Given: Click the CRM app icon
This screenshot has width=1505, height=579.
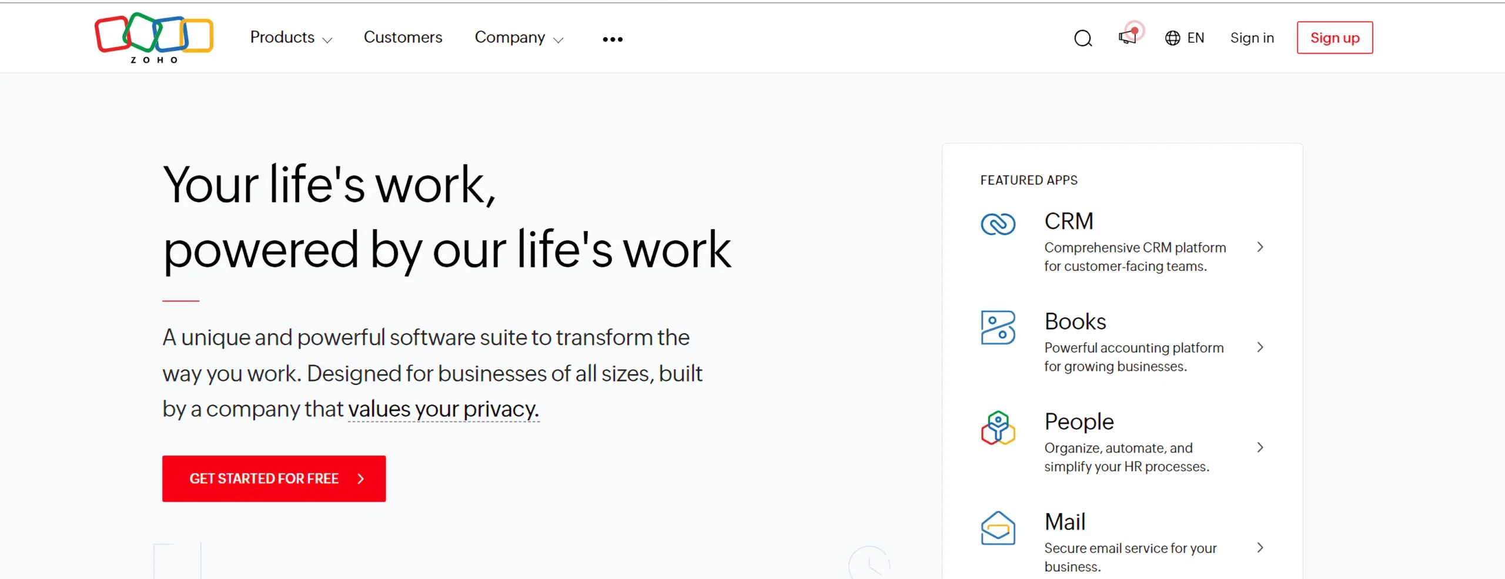Looking at the screenshot, I should coord(998,224).
